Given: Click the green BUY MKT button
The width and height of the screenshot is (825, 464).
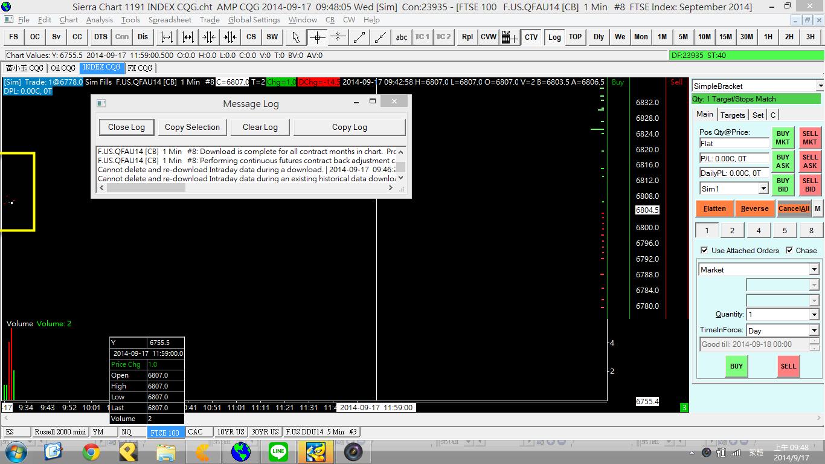Looking at the screenshot, I should (783, 138).
